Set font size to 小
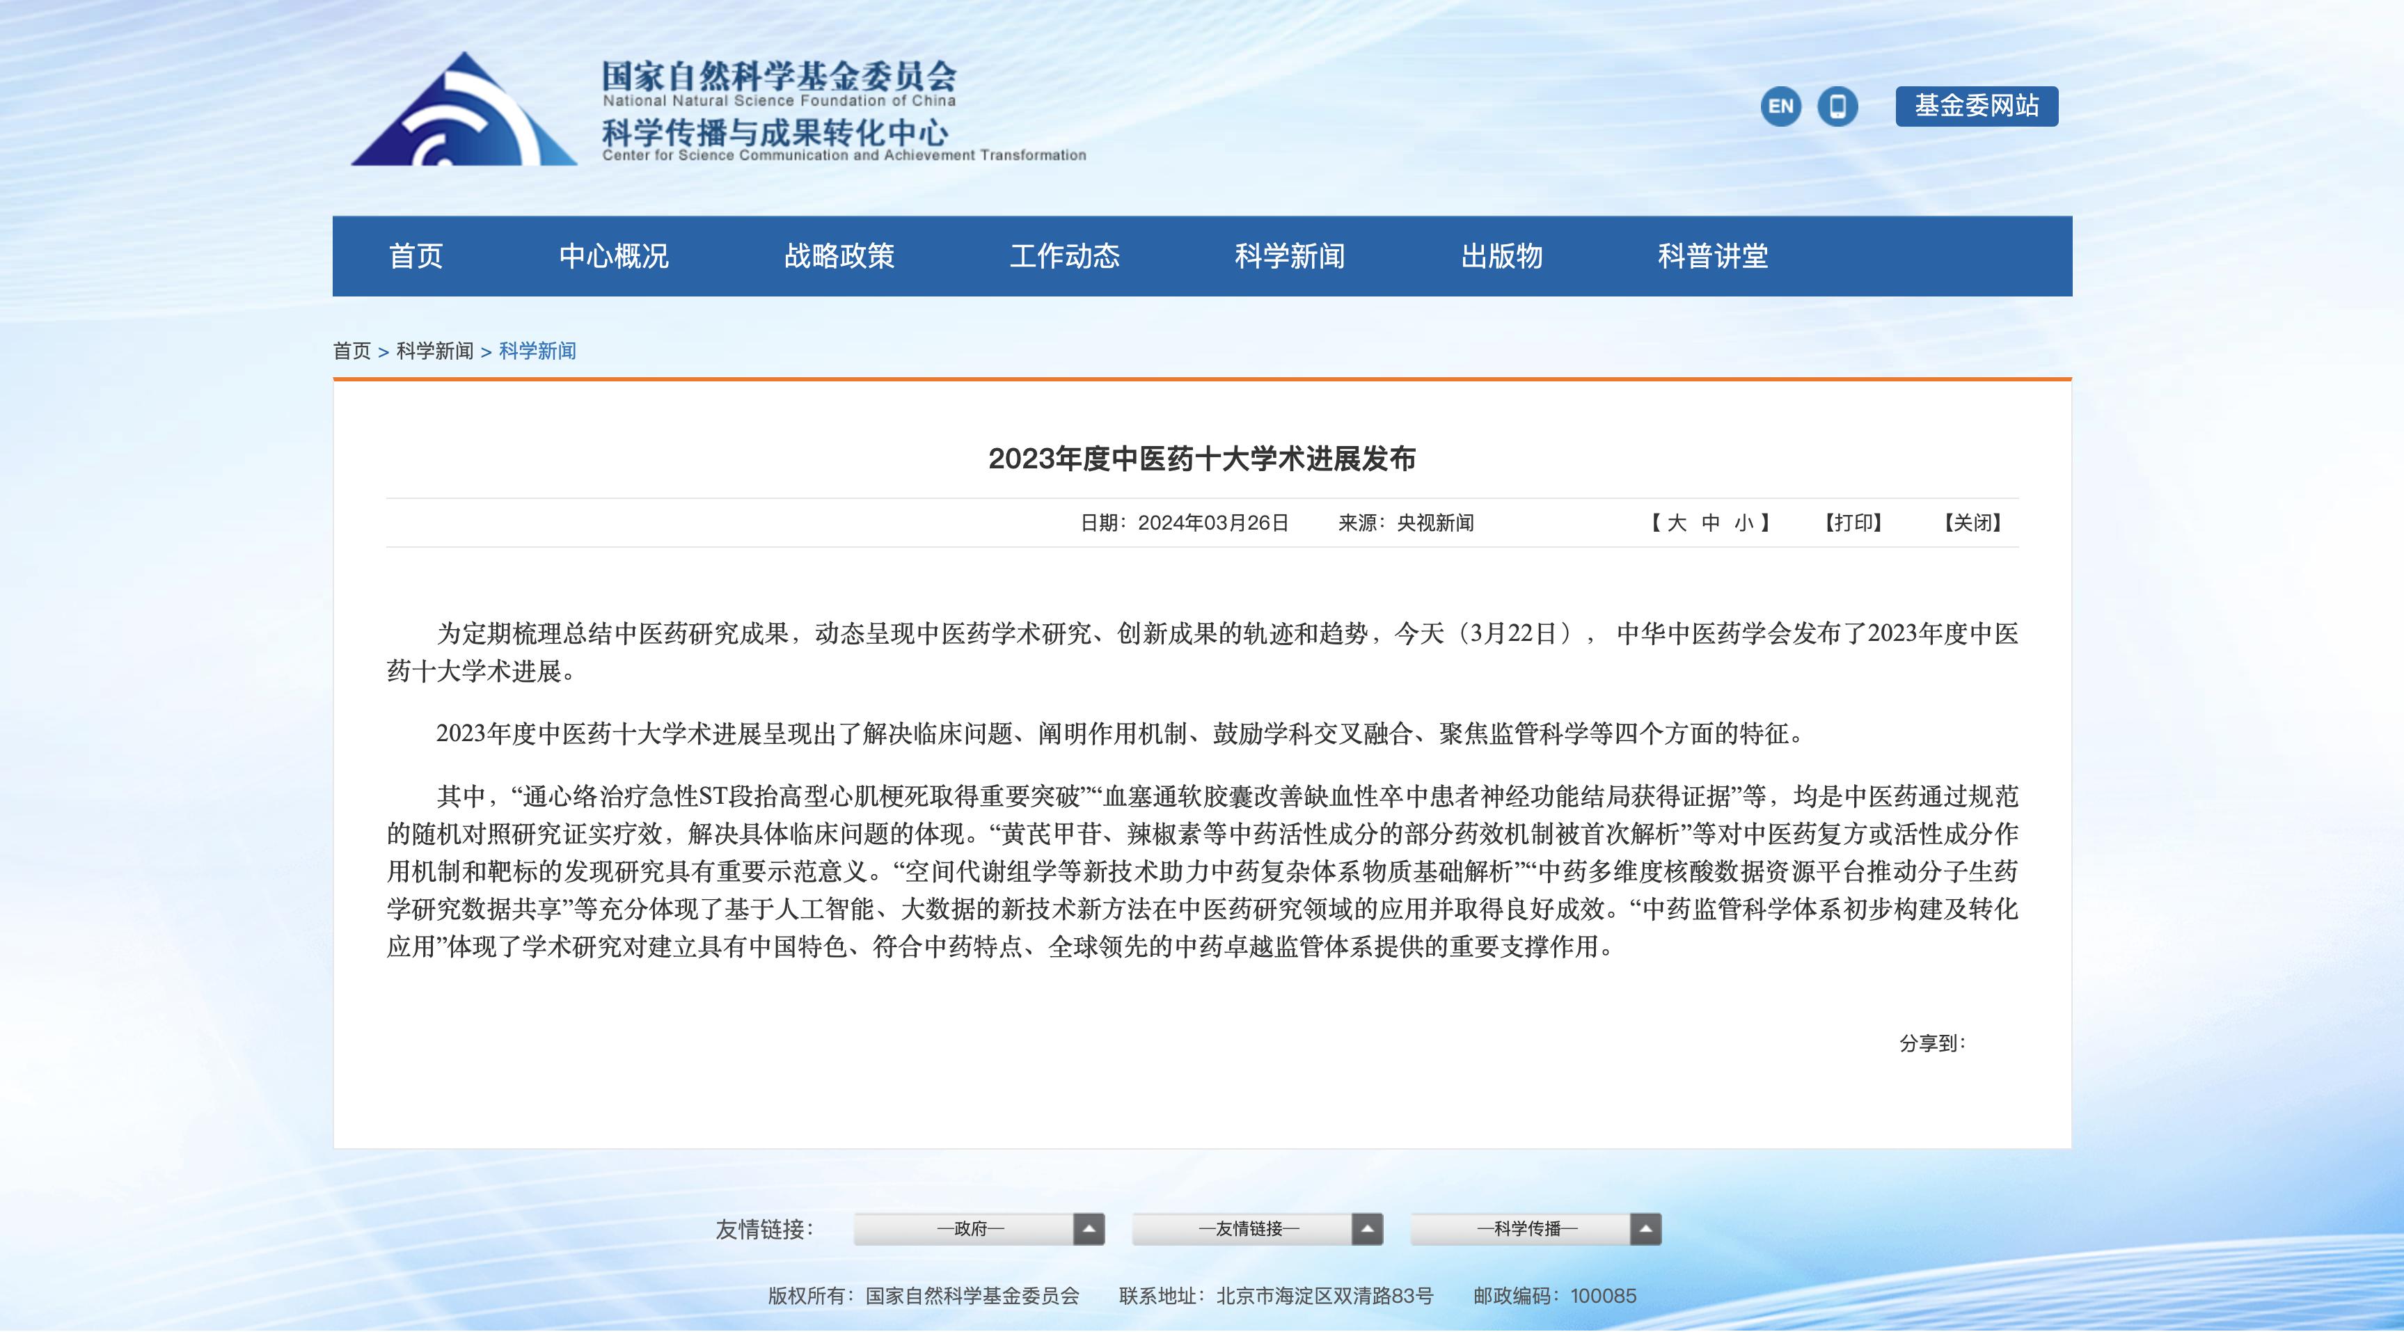 [x=1743, y=523]
